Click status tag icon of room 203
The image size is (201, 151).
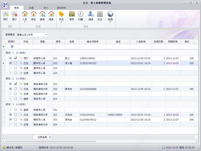[21, 94]
